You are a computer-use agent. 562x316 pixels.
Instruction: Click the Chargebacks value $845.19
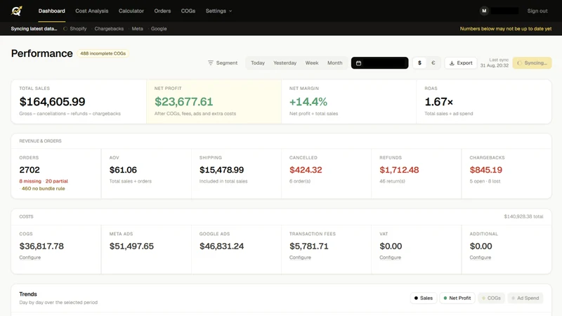click(x=486, y=170)
